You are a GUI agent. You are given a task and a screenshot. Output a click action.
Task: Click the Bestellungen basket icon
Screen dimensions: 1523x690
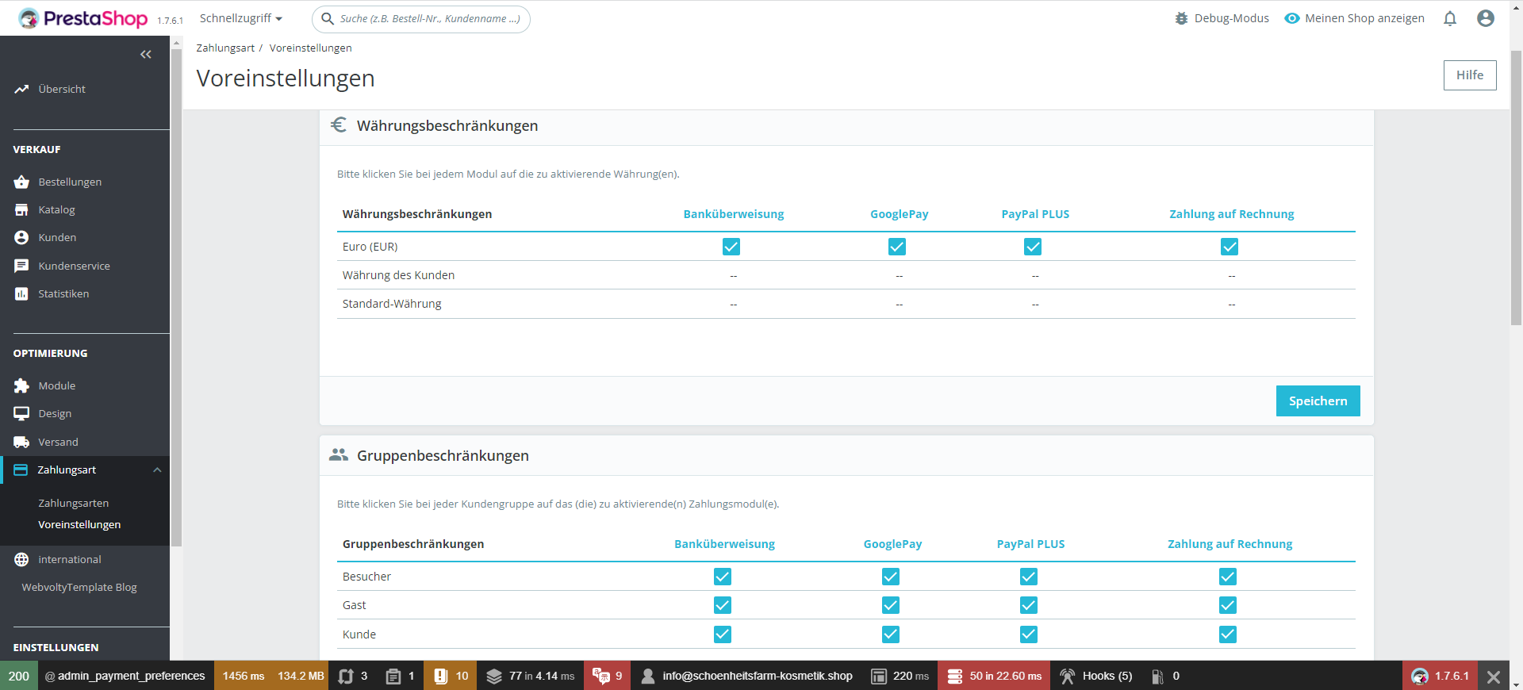point(21,182)
